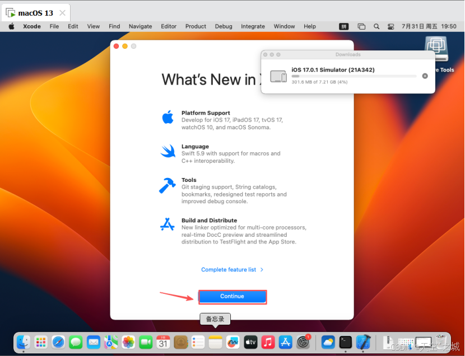Screen dimensions: 465x356
Task: Open the File menu
Action: [x=54, y=26]
